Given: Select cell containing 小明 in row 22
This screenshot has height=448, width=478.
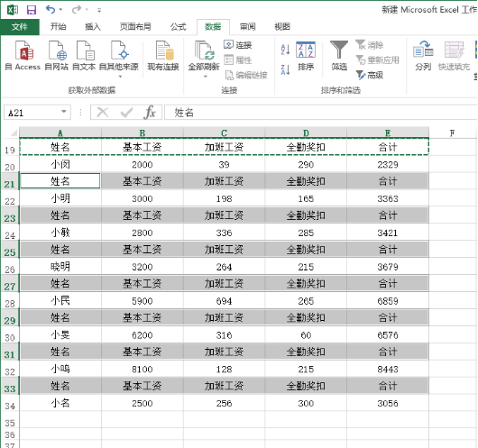Looking at the screenshot, I should [60, 198].
